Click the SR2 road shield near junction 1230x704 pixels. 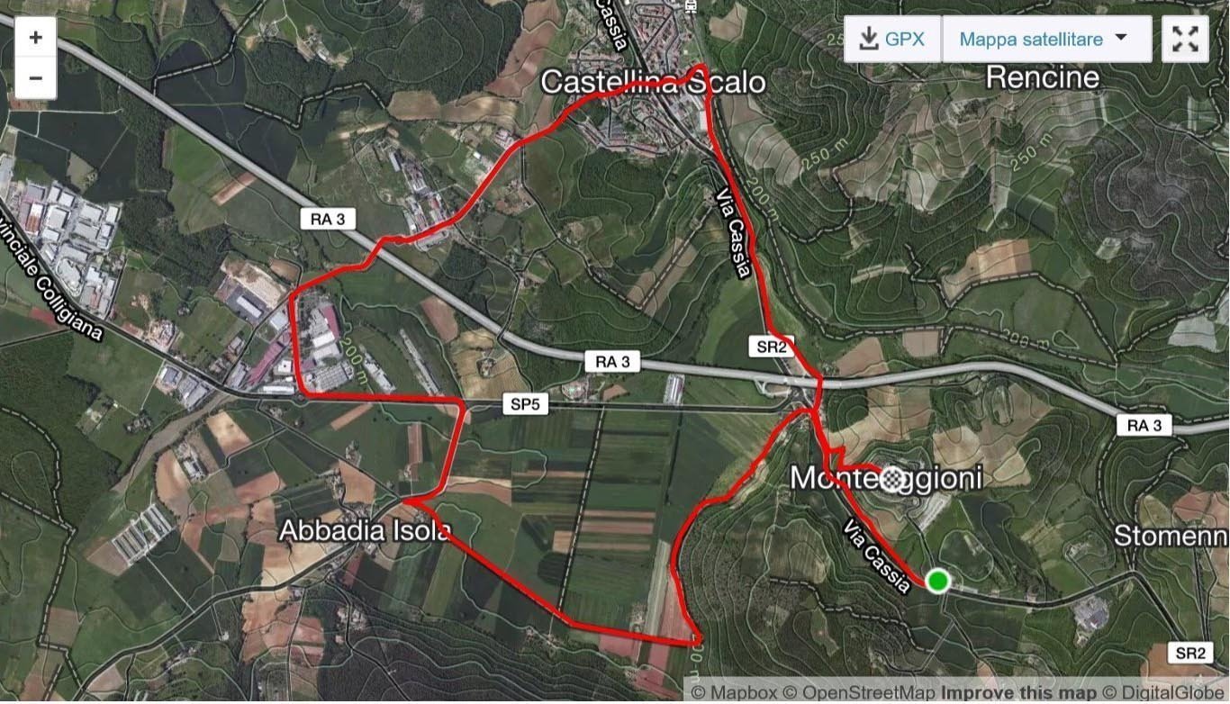[x=770, y=347]
